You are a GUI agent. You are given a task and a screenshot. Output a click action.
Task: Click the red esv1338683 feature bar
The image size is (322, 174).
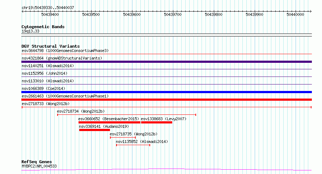pos(157,122)
